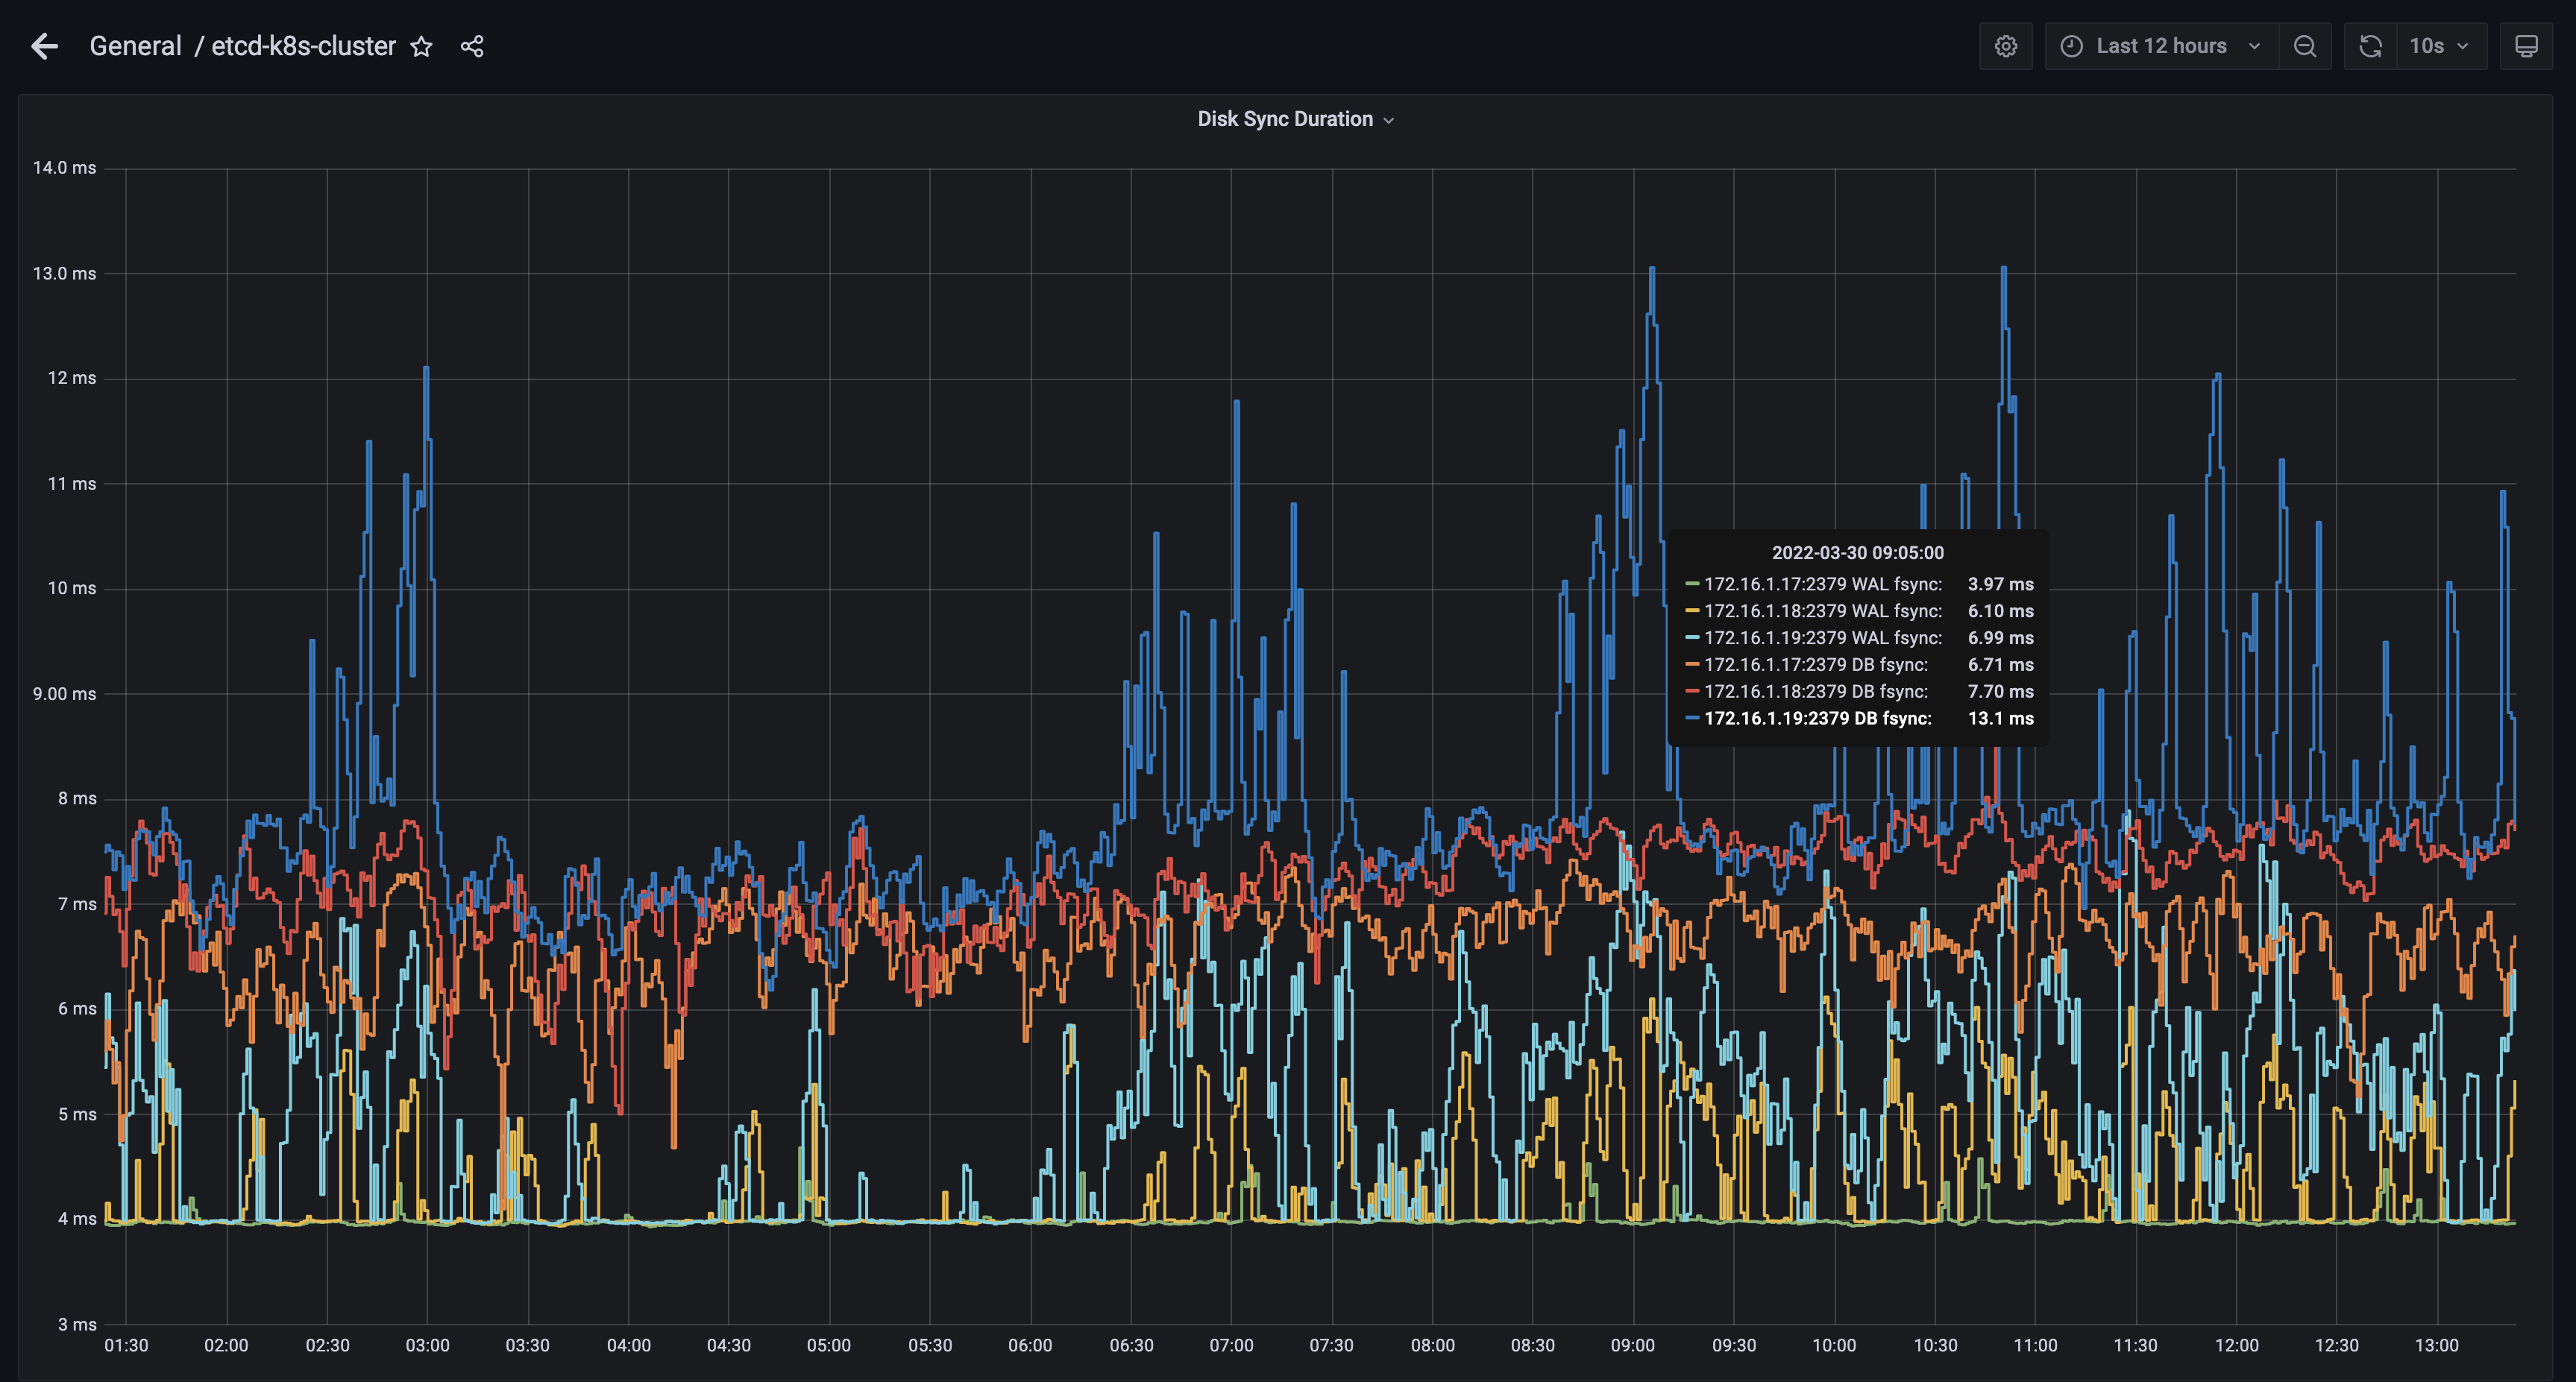2576x1382 pixels.
Task: Click the refresh dashboard icon
Action: (2370, 47)
